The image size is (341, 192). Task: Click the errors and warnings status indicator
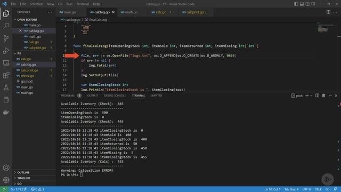pos(38,189)
